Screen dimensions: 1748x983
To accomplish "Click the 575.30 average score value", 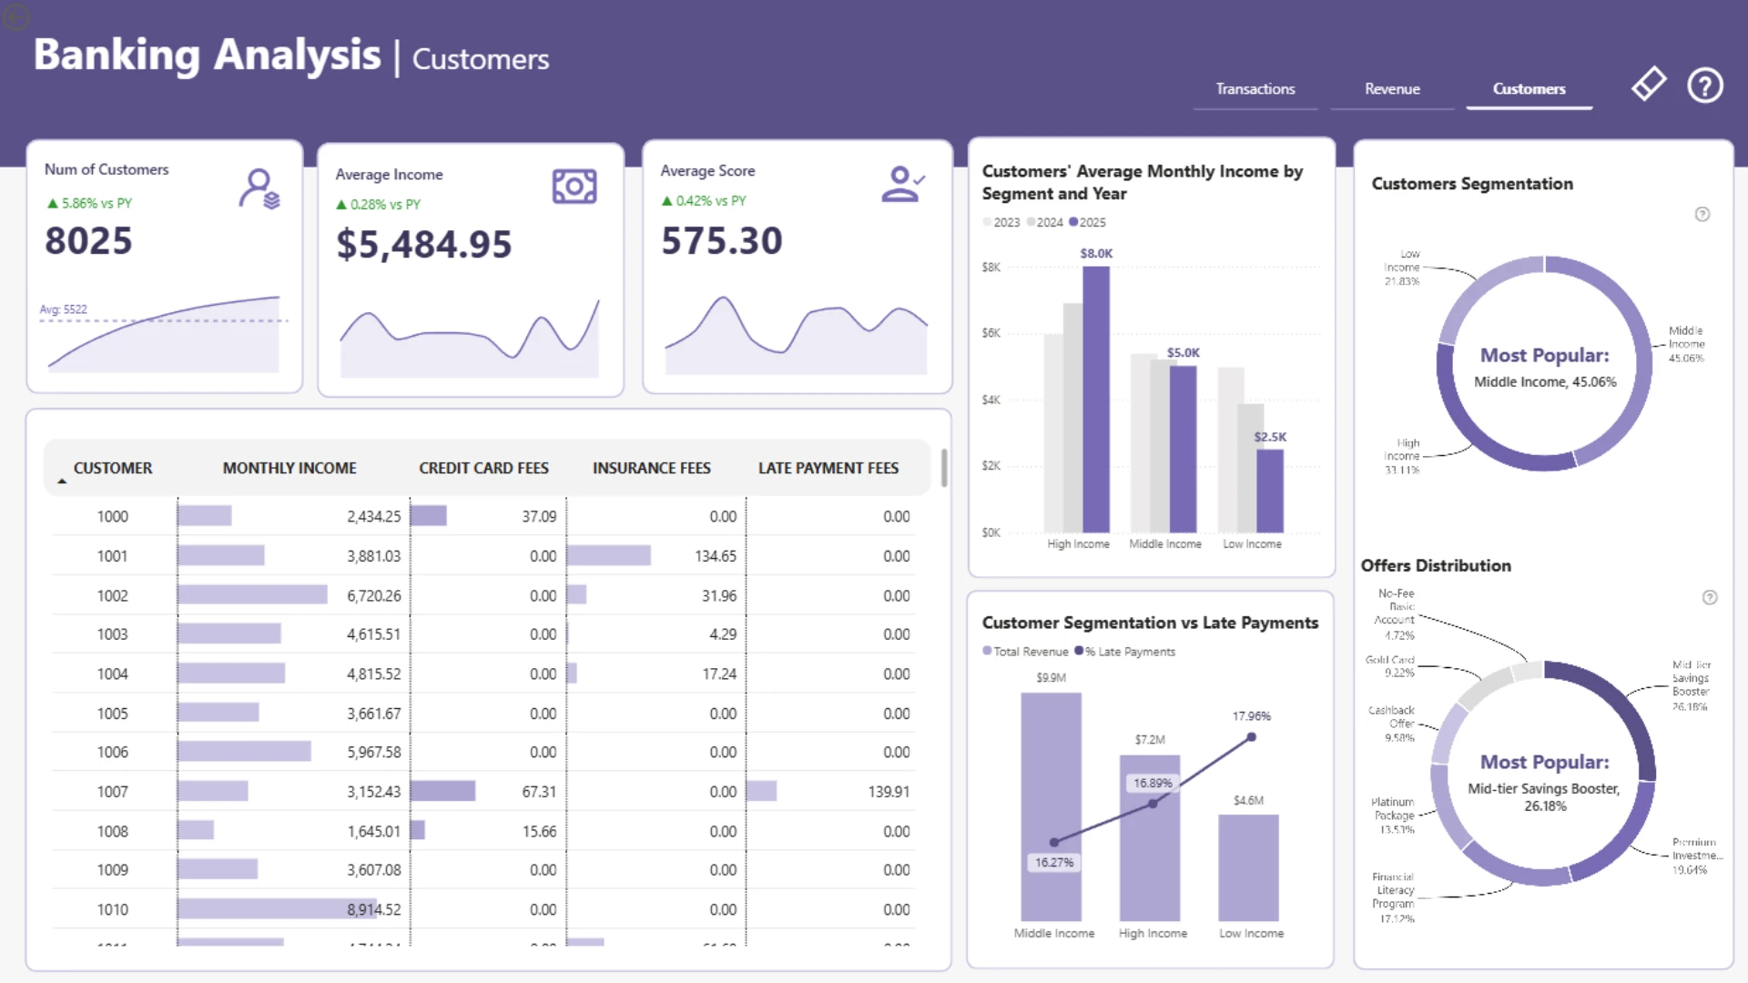I will click(x=722, y=241).
